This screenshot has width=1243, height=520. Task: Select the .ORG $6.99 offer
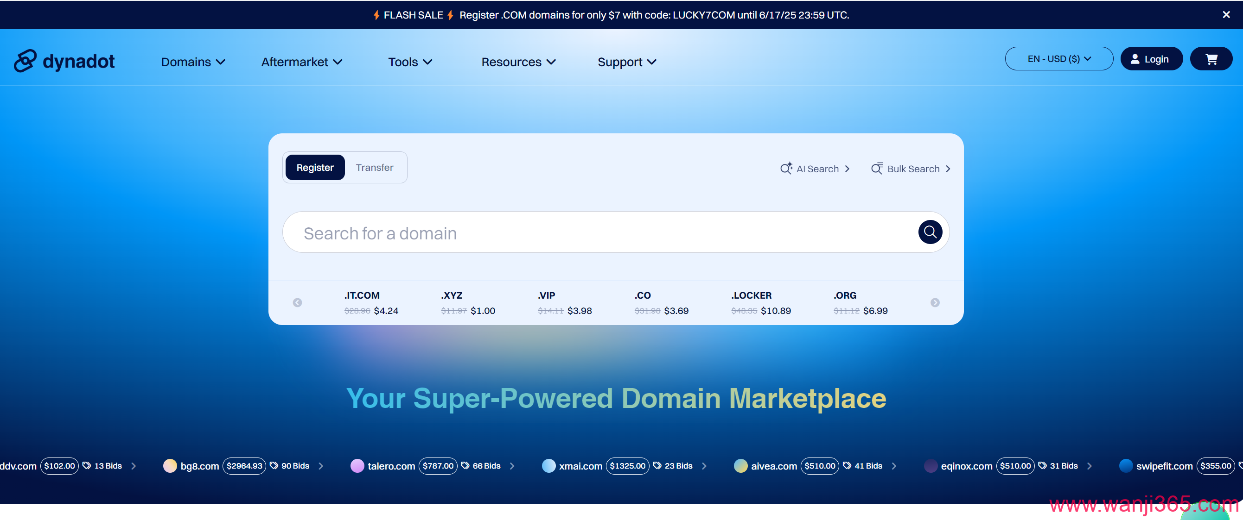(x=861, y=303)
